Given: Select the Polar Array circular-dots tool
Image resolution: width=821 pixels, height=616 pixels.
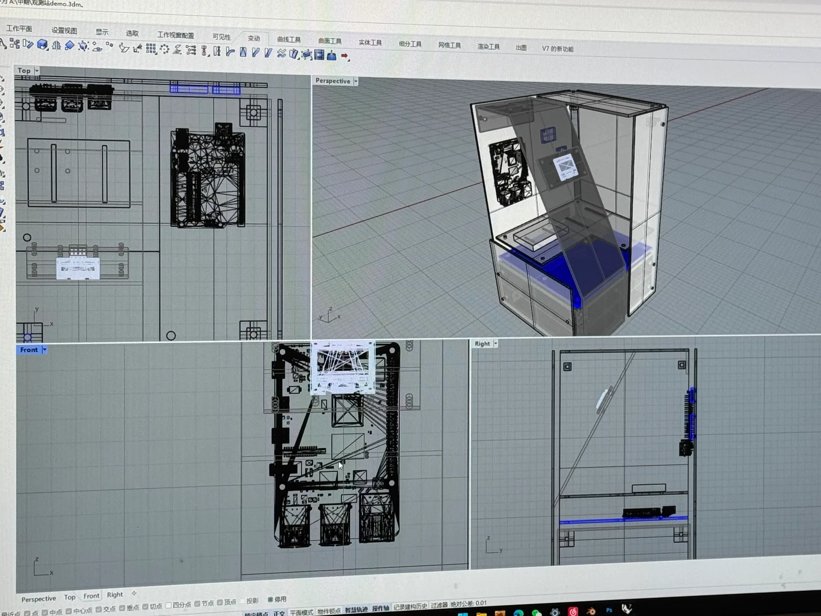Looking at the screenshot, I should coord(165,49).
